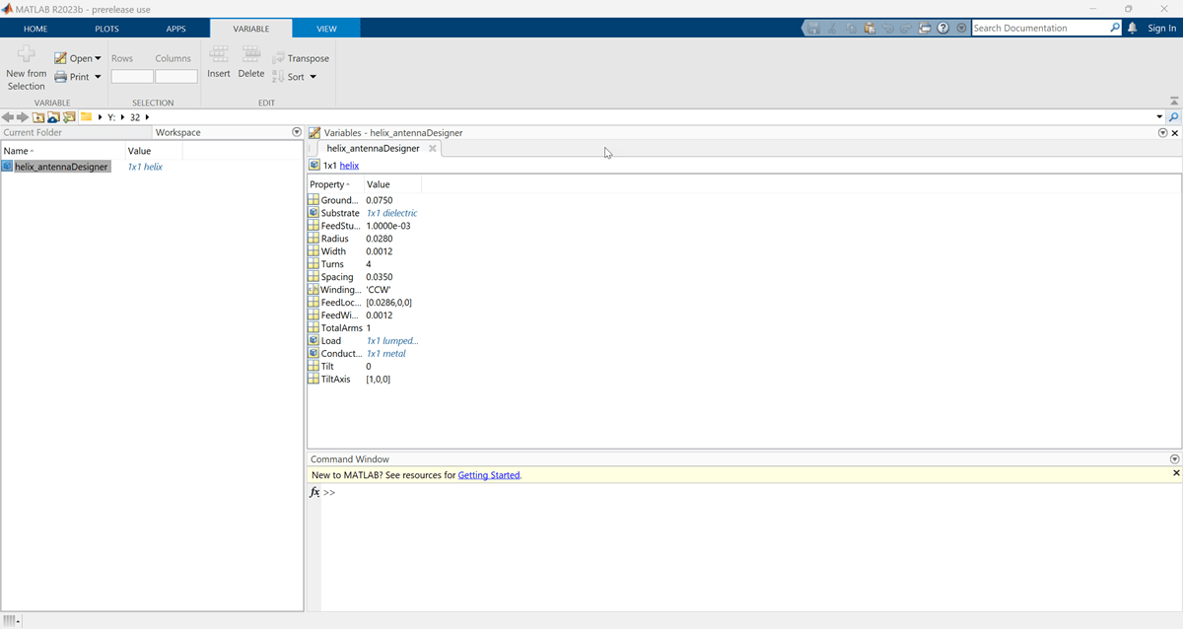Go up one folder level icon

pos(38,117)
